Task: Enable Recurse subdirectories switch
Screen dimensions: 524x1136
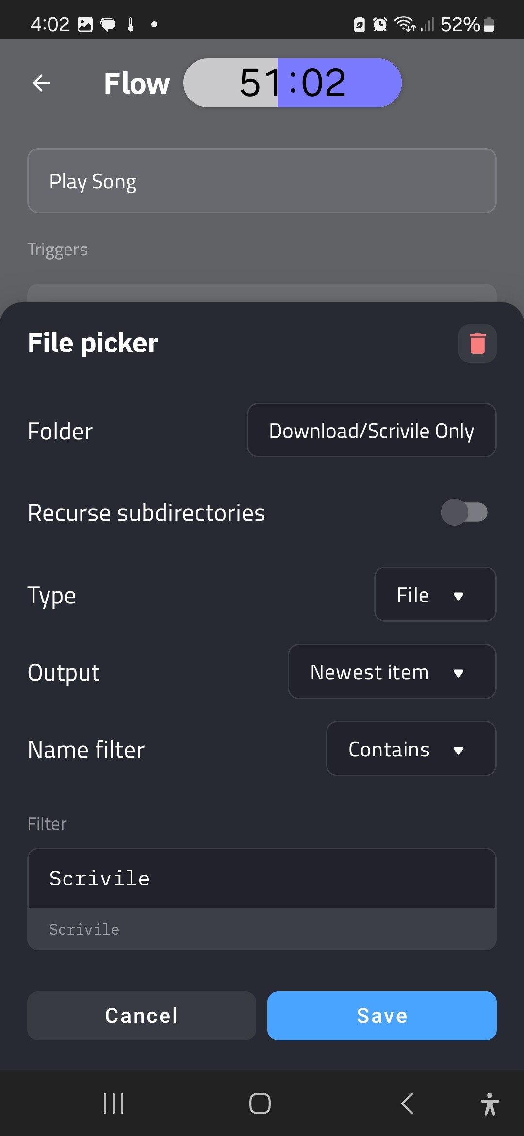Action: click(464, 512)
